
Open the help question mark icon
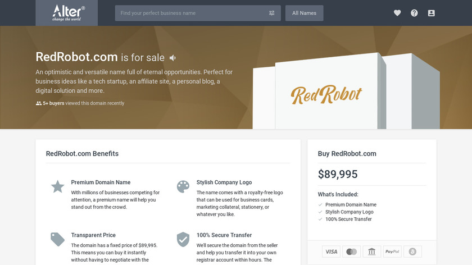click(x=414, y=13)
